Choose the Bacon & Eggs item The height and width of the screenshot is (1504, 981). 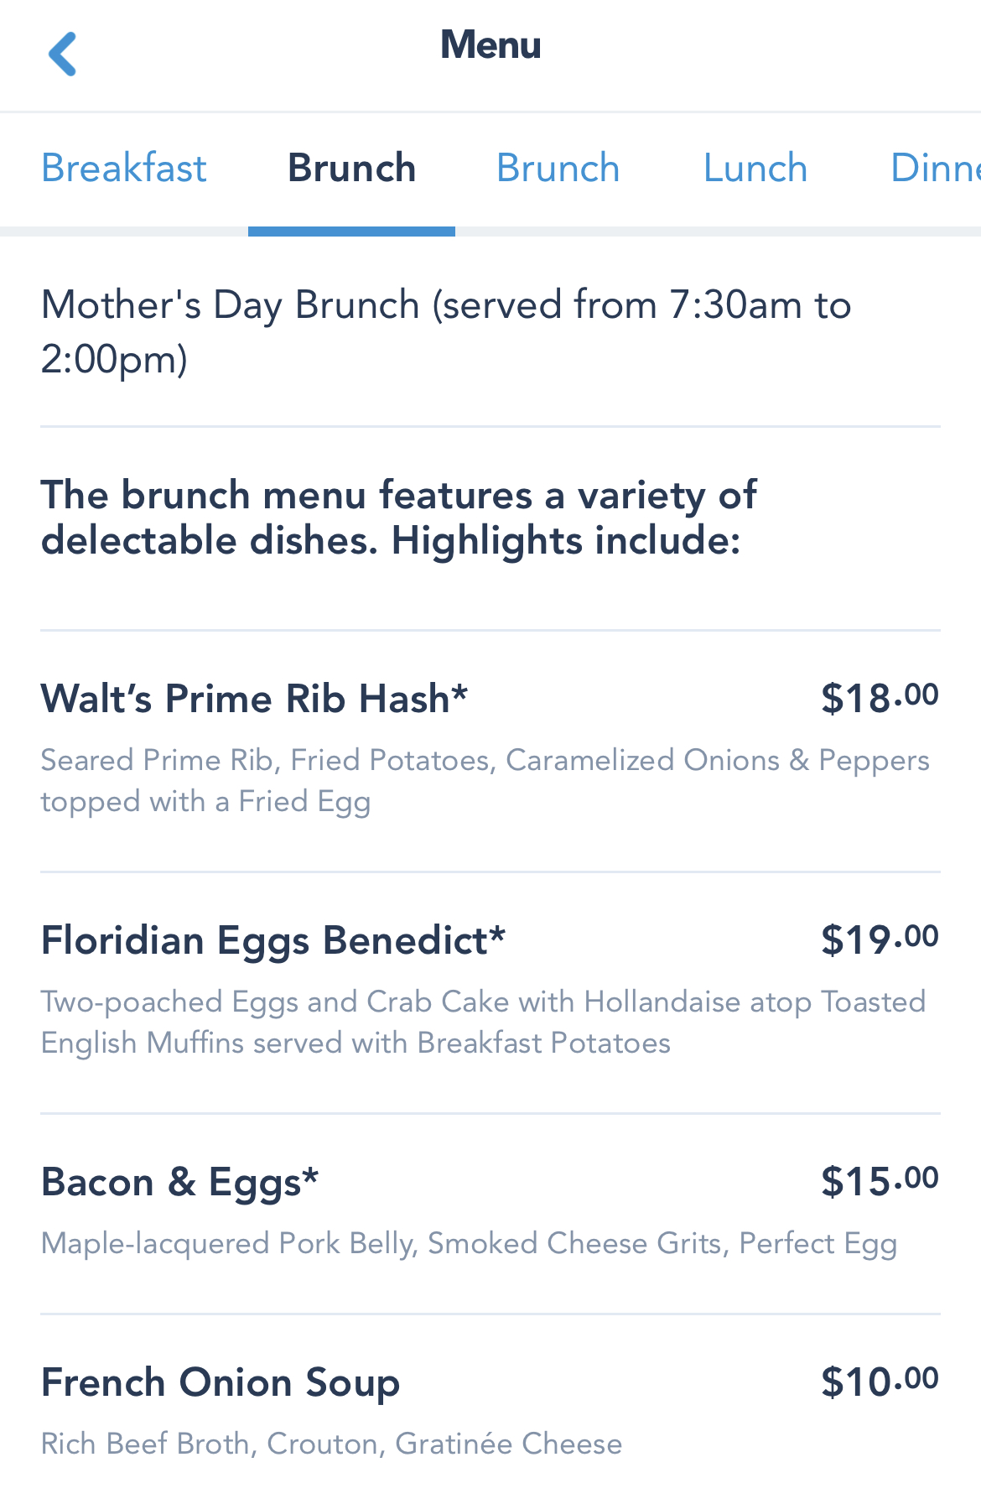tap(180, 1182)
